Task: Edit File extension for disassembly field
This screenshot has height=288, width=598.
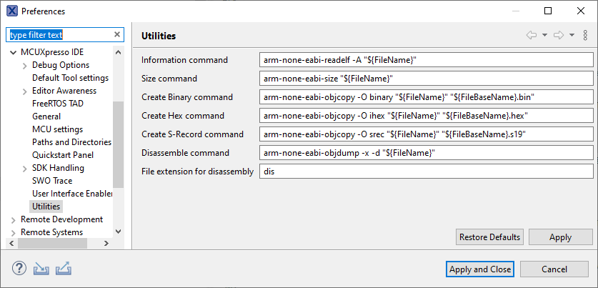Action: click(x=426, y=172)
